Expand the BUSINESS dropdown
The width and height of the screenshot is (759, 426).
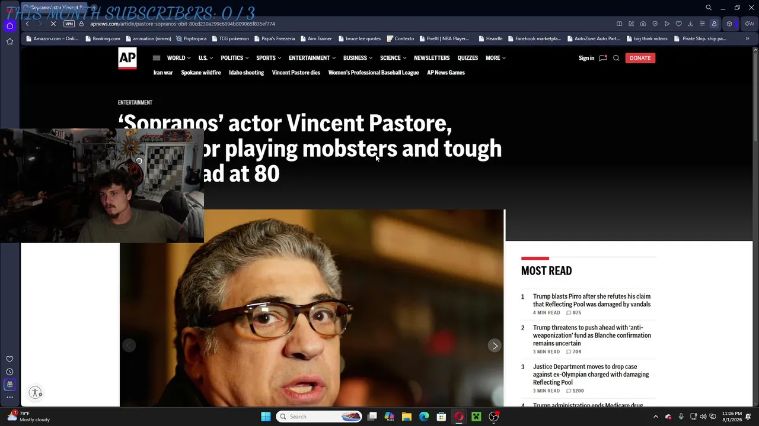coord(358,58)
